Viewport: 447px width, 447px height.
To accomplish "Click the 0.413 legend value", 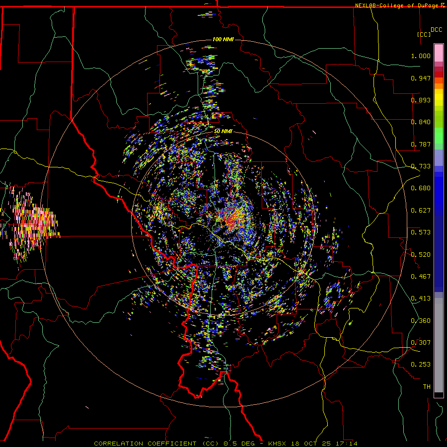I will point(421,298).
